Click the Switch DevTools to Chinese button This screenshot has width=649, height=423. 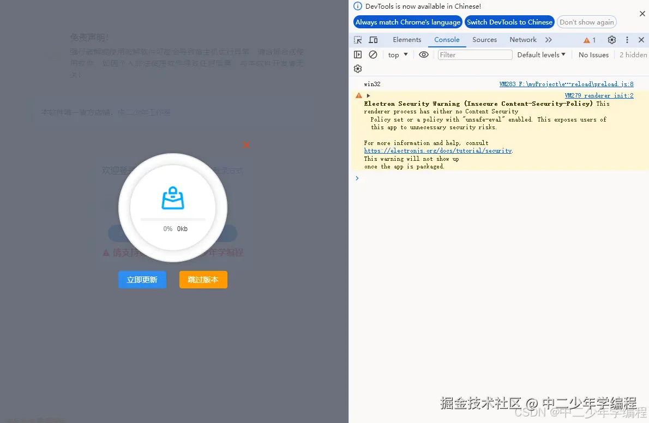[x=509, y=22]
